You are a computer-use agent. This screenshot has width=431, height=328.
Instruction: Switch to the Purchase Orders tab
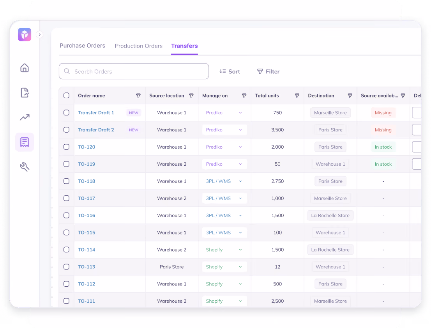[x=83, y=46]
